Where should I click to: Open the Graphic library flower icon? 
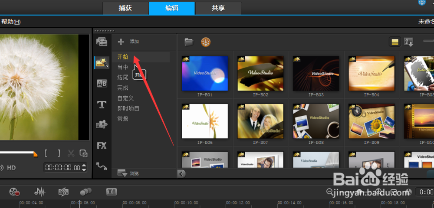[x=102, y=124]
